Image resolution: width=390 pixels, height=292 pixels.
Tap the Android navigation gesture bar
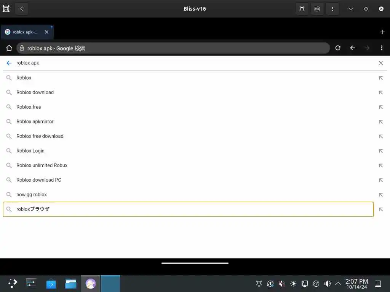point(195,263)
